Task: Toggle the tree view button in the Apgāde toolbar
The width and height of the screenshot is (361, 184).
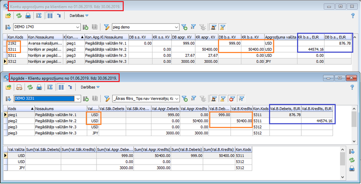Action: tap(70, 87)
